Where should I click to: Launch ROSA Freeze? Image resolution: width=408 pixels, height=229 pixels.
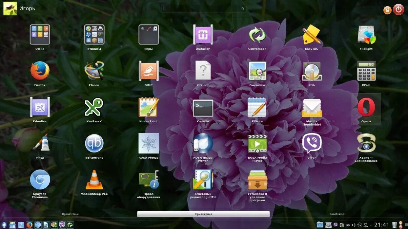149,143
